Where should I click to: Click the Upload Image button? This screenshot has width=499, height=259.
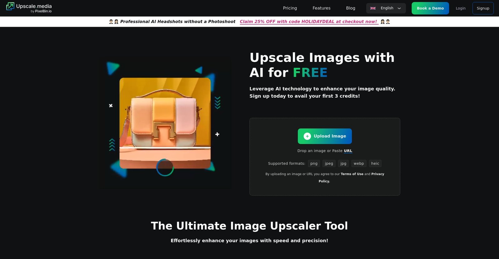tap(325, 136)
